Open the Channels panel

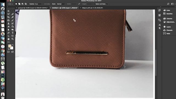pyautogui.click(x=168, y=30)
